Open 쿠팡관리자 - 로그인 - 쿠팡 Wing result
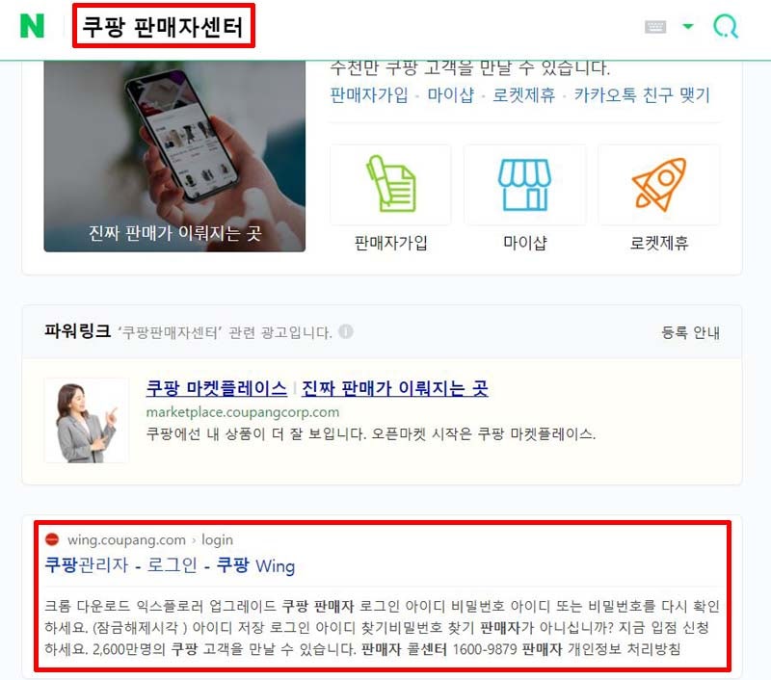 (170, 565)
